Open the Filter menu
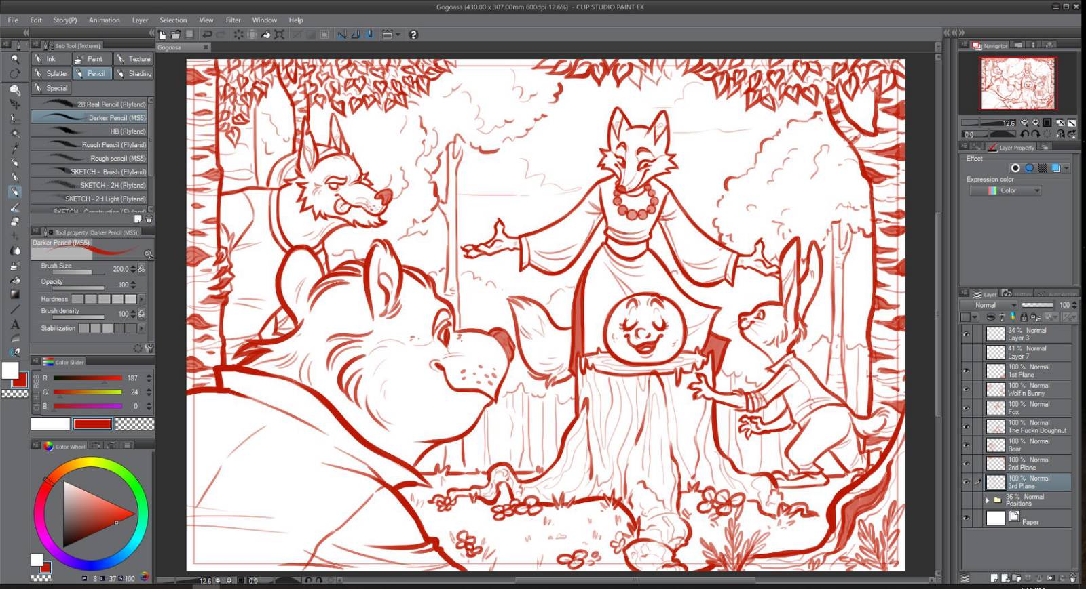 click(233, 20)
